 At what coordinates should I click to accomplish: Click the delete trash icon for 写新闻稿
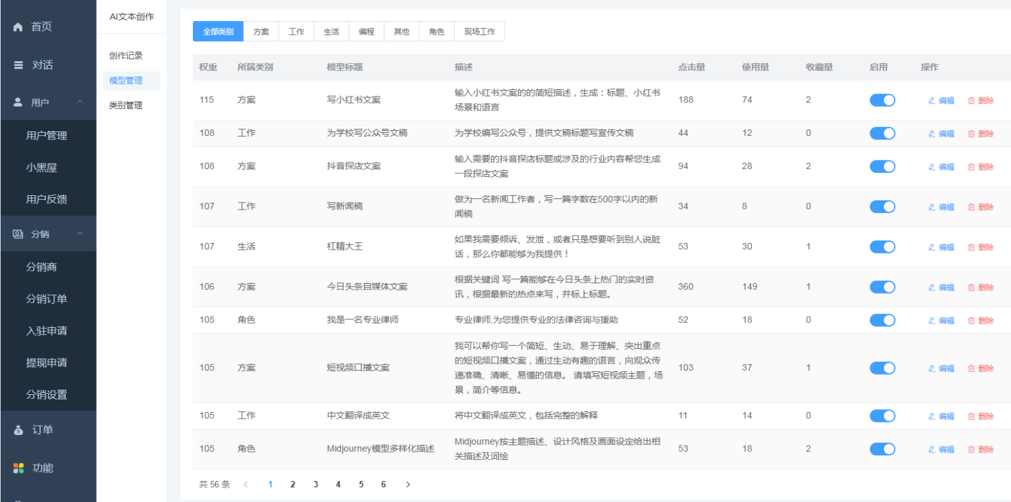pos(972,206)
